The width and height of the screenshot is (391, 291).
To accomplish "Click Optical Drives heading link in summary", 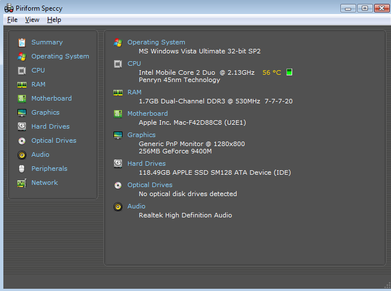I will coord(150,185).
